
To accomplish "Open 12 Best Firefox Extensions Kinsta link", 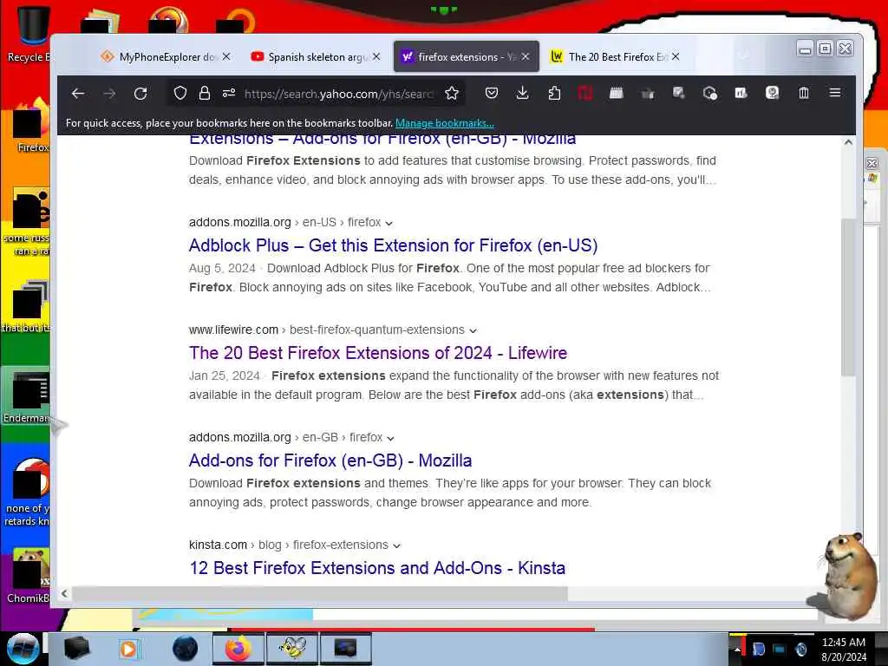I will click(x=377, y=568).
